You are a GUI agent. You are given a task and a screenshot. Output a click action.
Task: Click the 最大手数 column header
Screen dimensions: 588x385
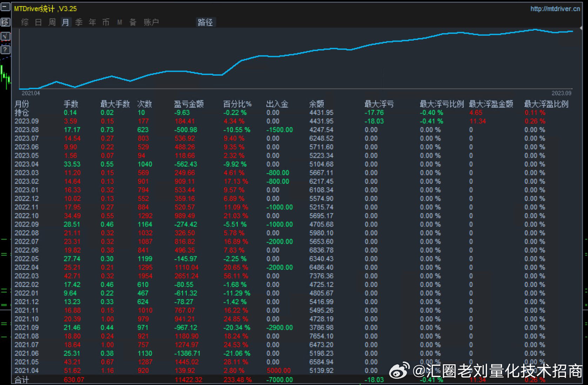tap(115, 104)
